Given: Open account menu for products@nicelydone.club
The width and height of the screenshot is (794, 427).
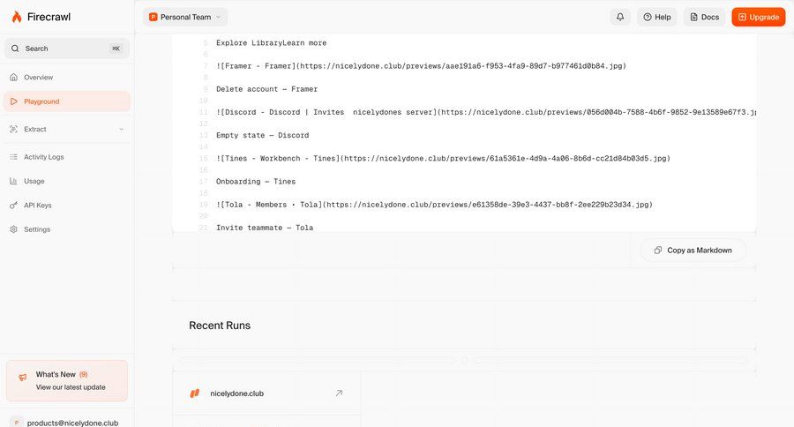Looking at the screenshot, I should [x=67, y=422].
